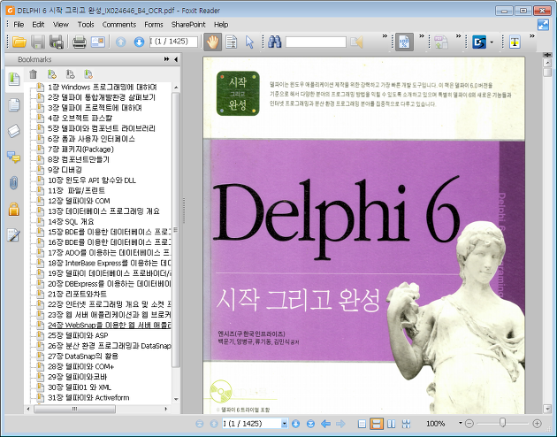Expand the Bookmarks panel options chevron
This screenshot has width=557, height=437.
click(x=166, y=59)
